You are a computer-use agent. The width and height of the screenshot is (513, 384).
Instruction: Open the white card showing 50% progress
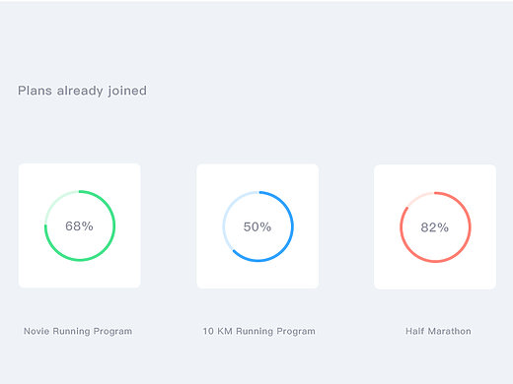257,226
